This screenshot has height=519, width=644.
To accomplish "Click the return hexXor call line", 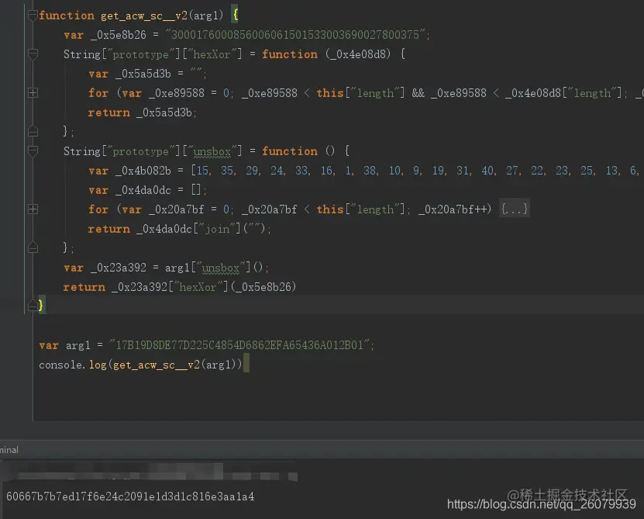I will point(180,287).
